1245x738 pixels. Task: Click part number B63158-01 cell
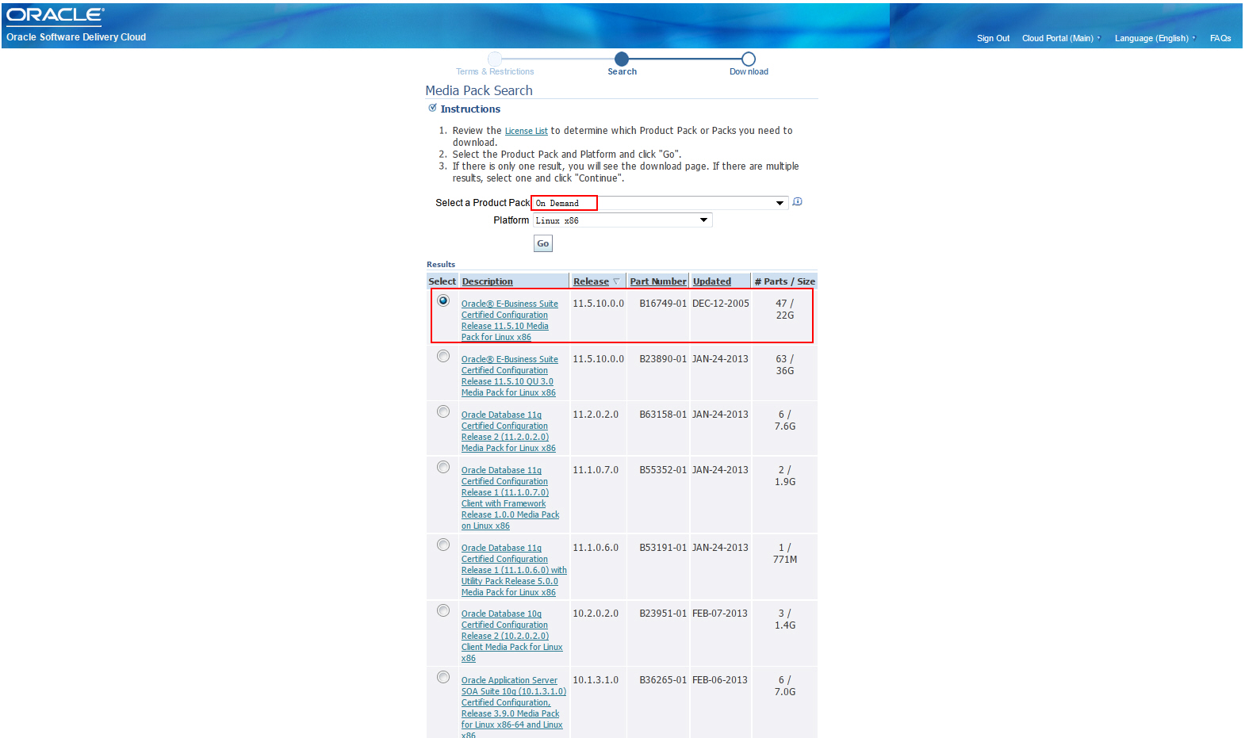(x=663, y=415)
